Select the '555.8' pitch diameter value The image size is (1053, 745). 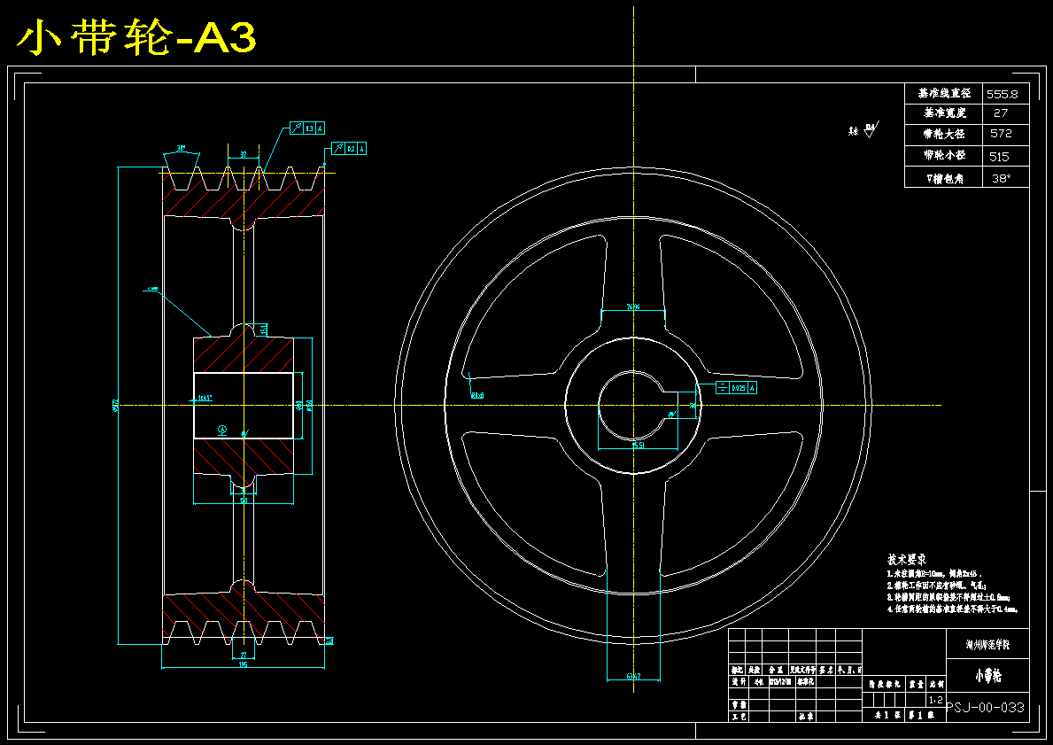(x=1002, y=94)
